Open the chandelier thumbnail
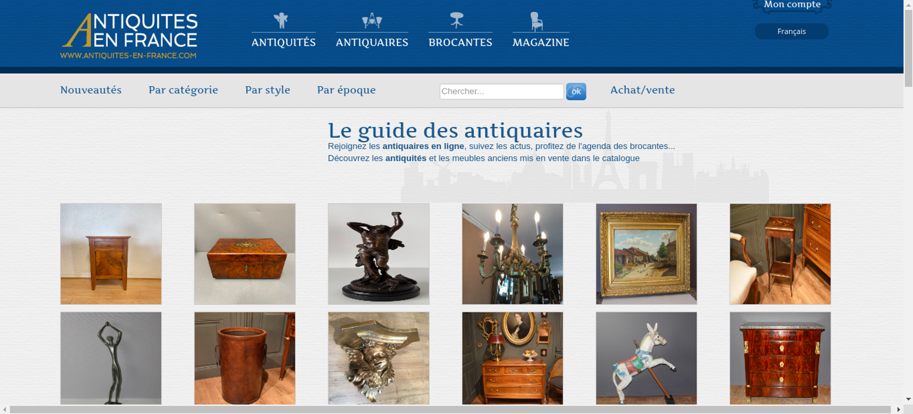 (x=512, y=254)
